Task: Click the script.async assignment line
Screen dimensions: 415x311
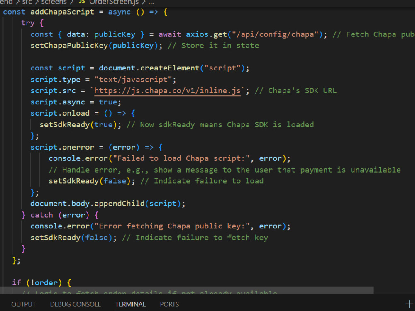Action: click(76, 102)
